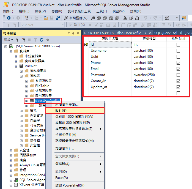
Task: Choose 檢視相依性(V) in context menu
Action: [x=75, y=135]
